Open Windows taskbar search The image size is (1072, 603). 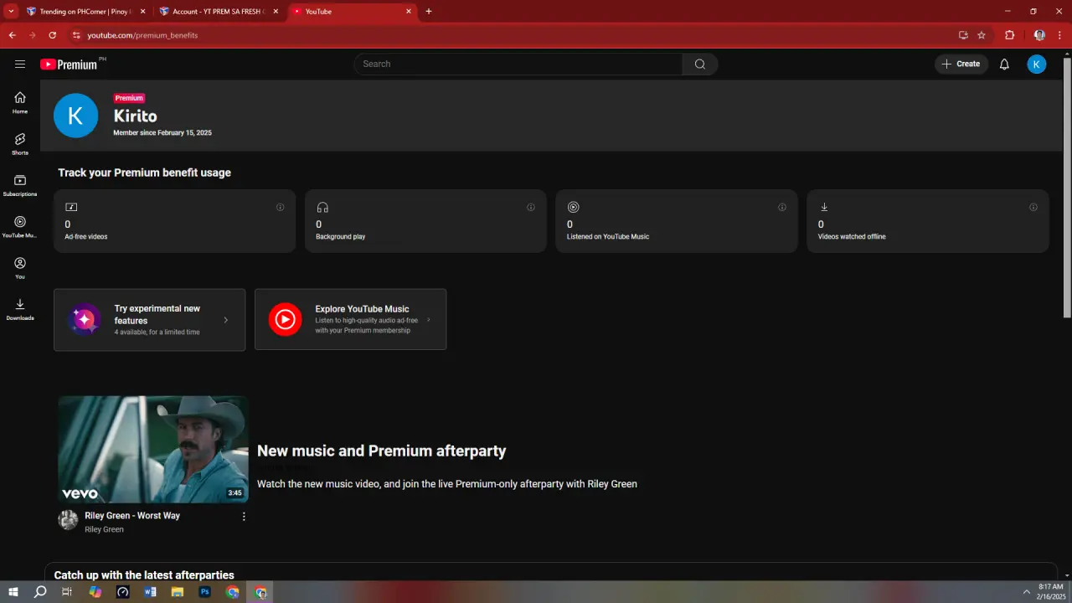40,592
